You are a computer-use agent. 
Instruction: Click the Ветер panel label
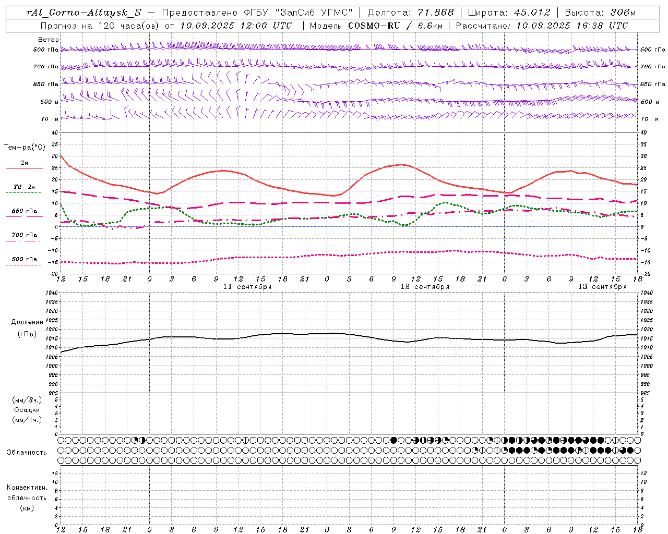[x=49, y=40]
